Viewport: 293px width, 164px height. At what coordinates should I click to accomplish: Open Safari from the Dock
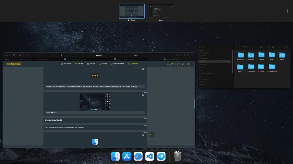[x=138, y=156]
